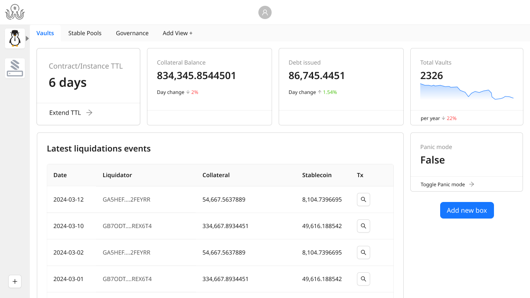Open transaction search for 2024-03-01 liquidation
The height and width of the screenshot is (298, 530).
[x=363, y=279]
